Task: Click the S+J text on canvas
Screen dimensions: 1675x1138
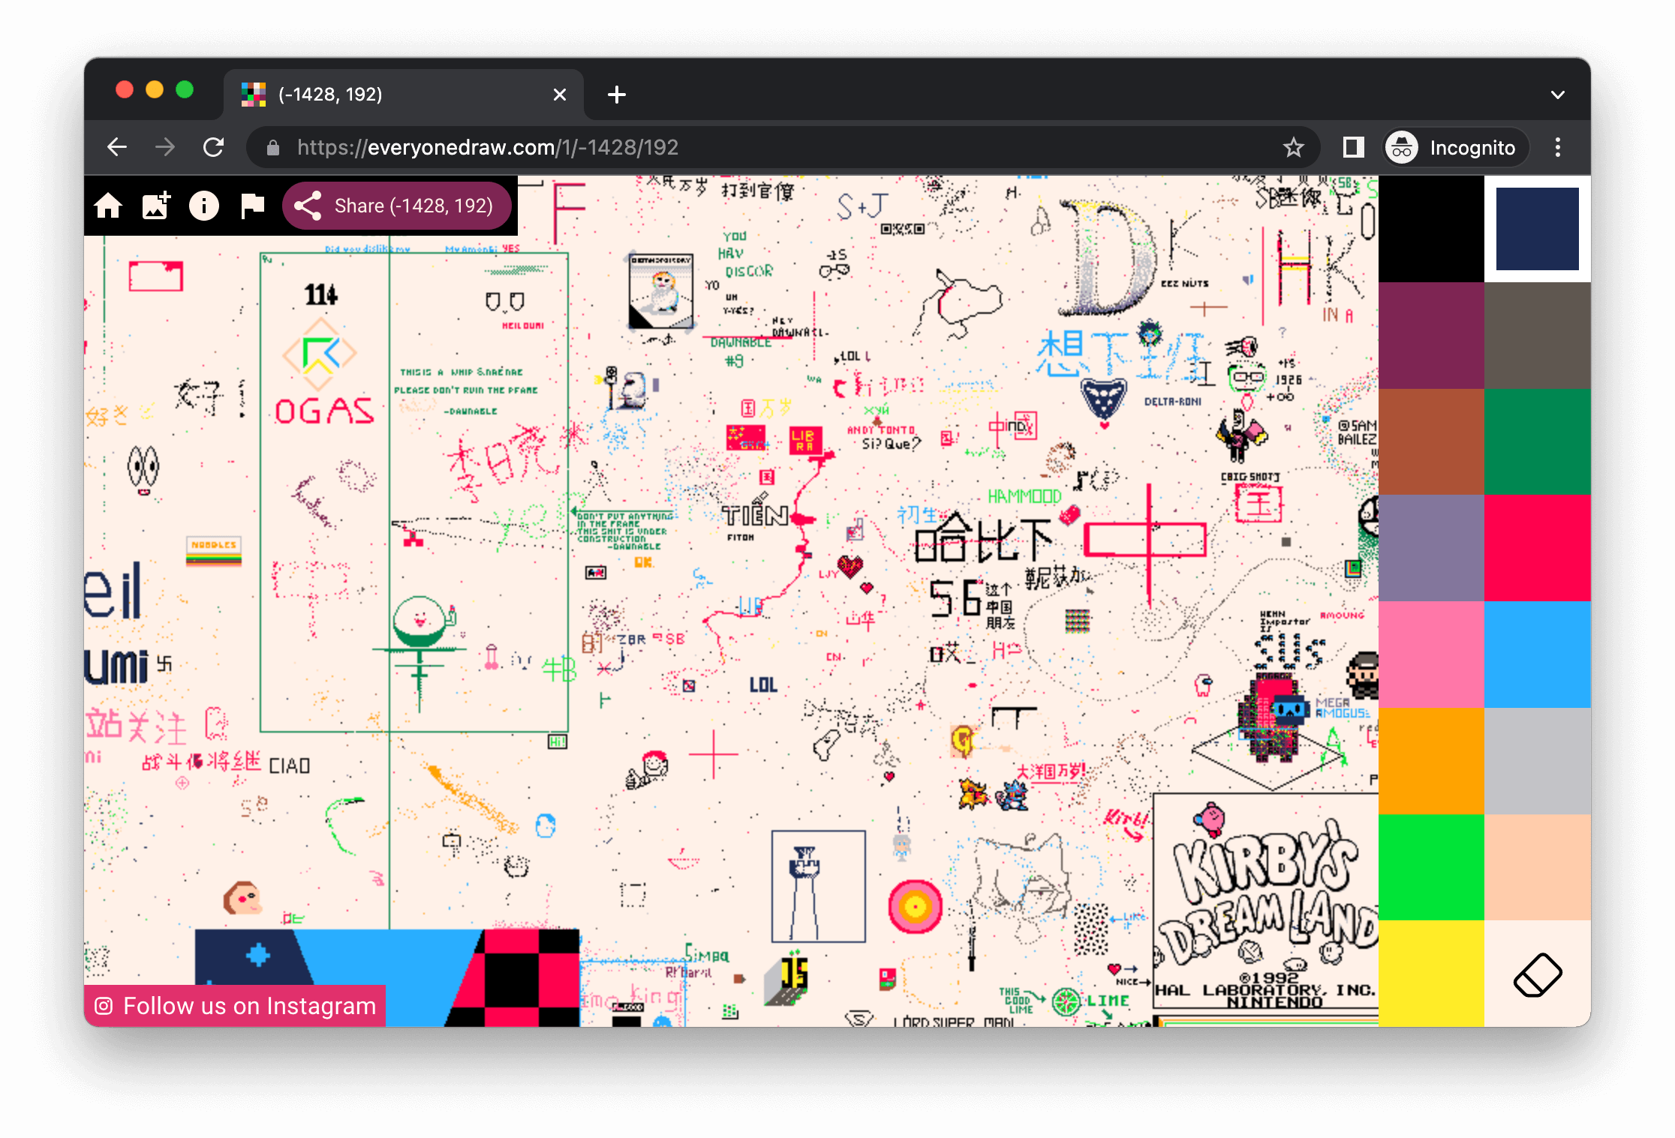Action: click(x=863, y=206)
